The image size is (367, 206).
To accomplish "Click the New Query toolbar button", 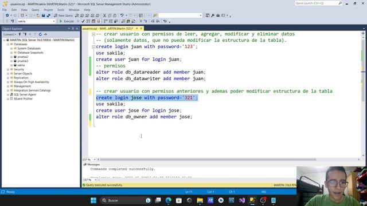I will 64,15.
